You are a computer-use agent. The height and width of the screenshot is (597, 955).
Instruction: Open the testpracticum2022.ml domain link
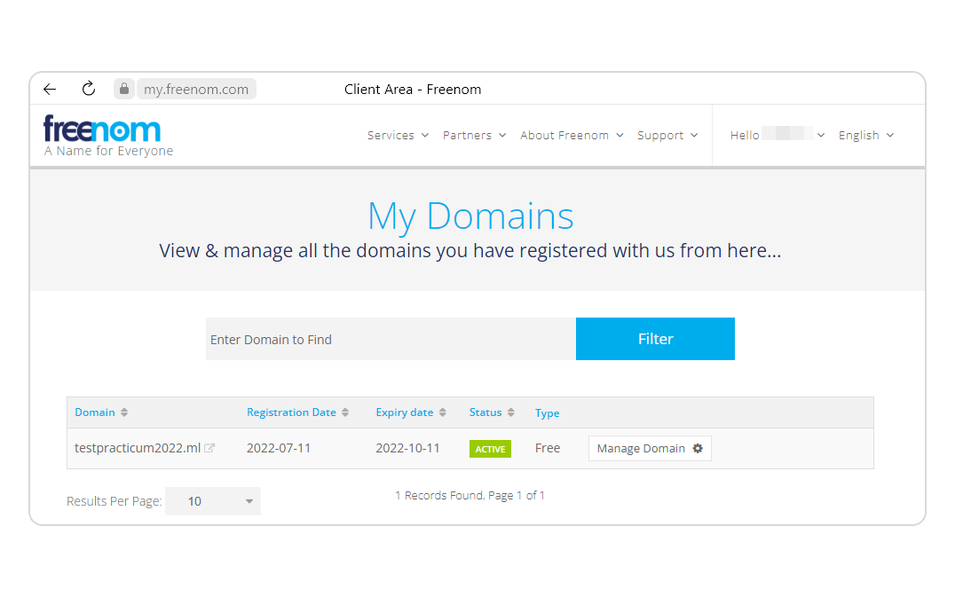point(138,448)
